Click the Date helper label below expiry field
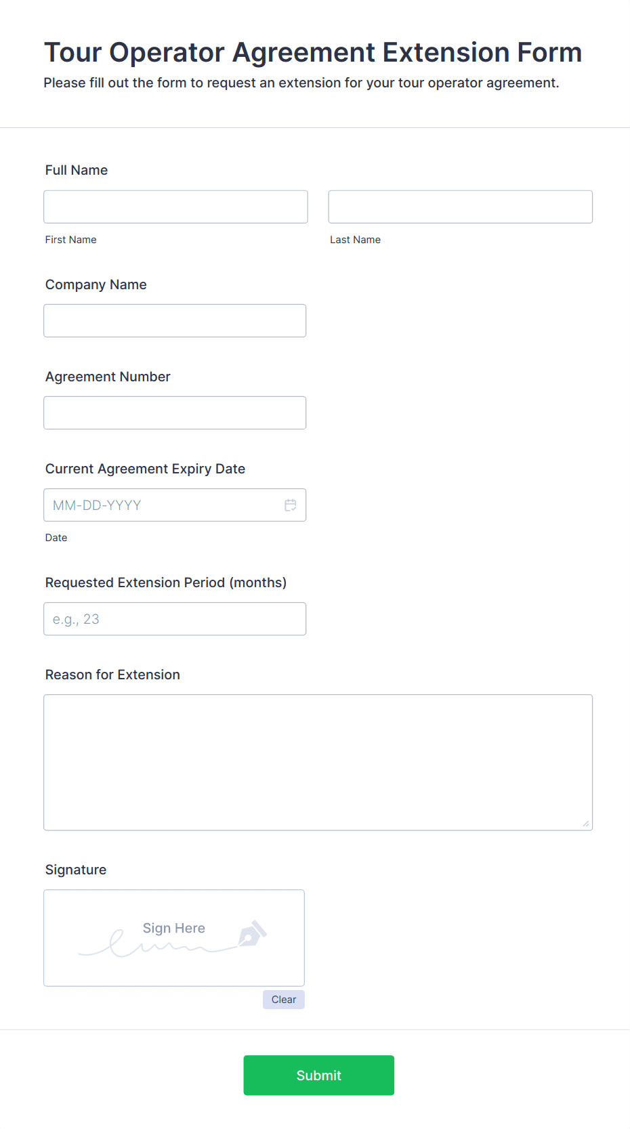630x1129 pixels. point(56,537)
